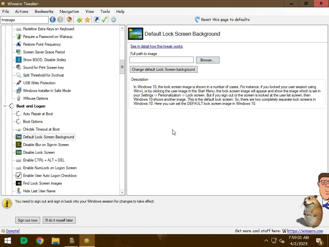Click the network tray icon
Image resolution: width=329 pixels, height=247 pixels.
[274, 241]
